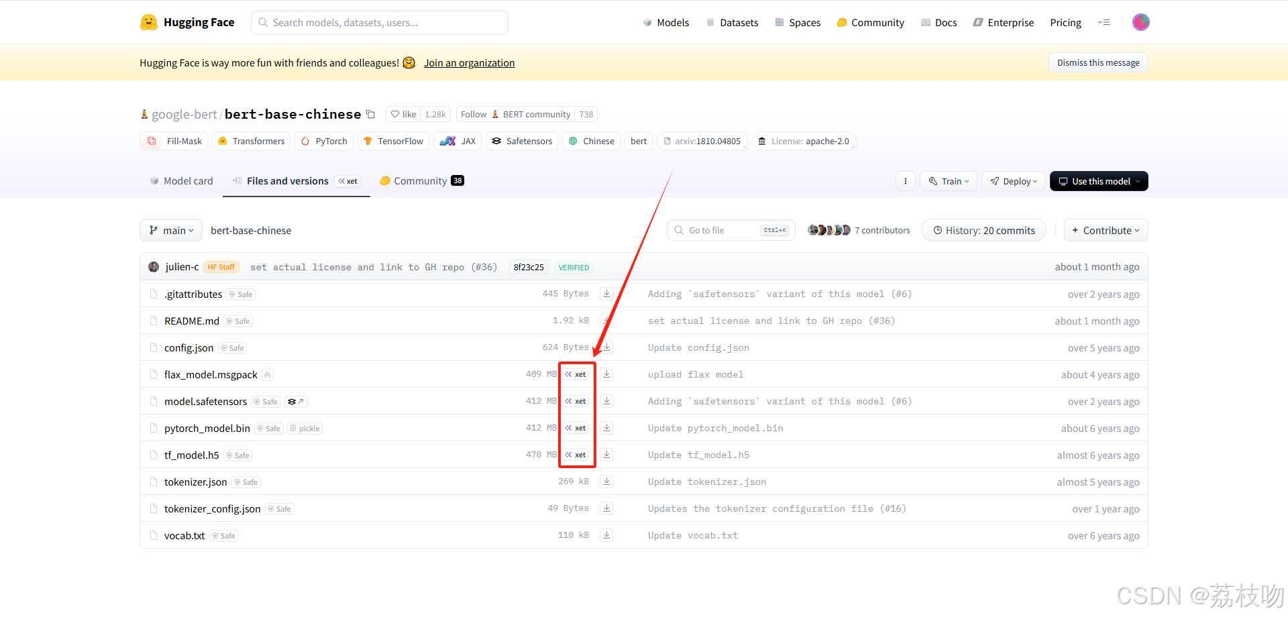Open the safetensors viewer icon beside model.safetensors
1288x617 pixels.
296,402
